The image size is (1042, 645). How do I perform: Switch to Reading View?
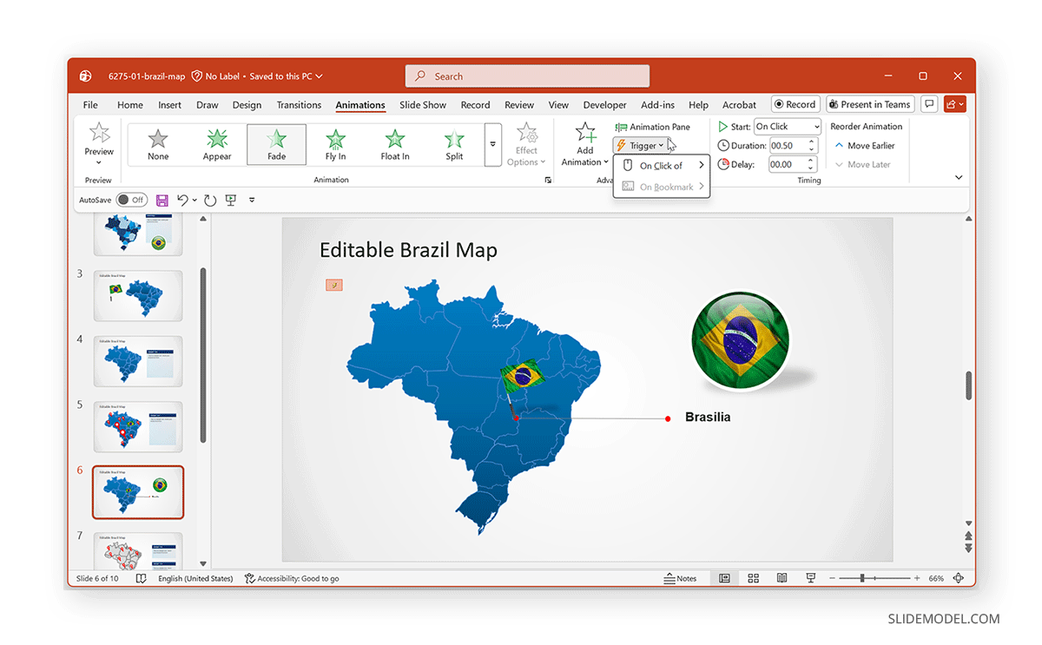click(x=781, y=578)
